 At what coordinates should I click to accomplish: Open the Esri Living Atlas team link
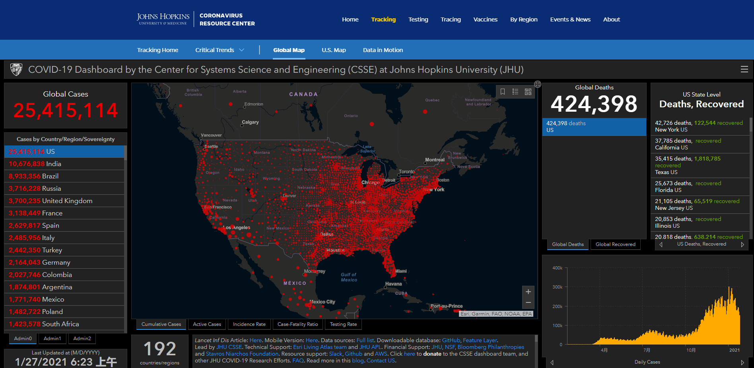click(x=320, y=347)
